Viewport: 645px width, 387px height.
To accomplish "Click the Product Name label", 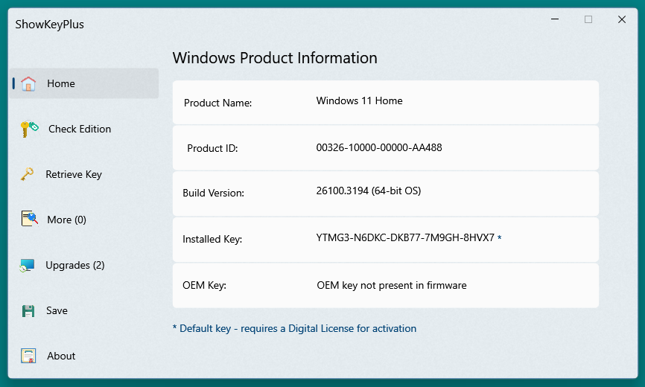I will point(217,103).
